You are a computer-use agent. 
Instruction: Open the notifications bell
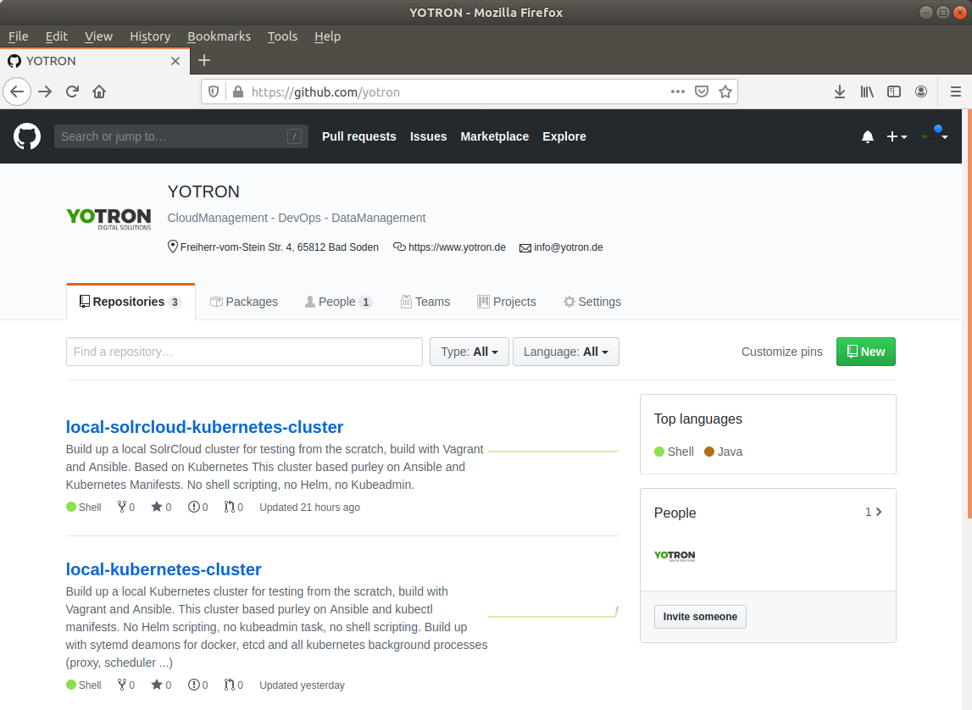click(x=867, y=137)
